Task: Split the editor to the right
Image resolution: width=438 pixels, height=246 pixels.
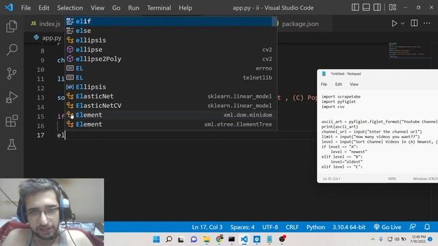Action: [414, 23]
